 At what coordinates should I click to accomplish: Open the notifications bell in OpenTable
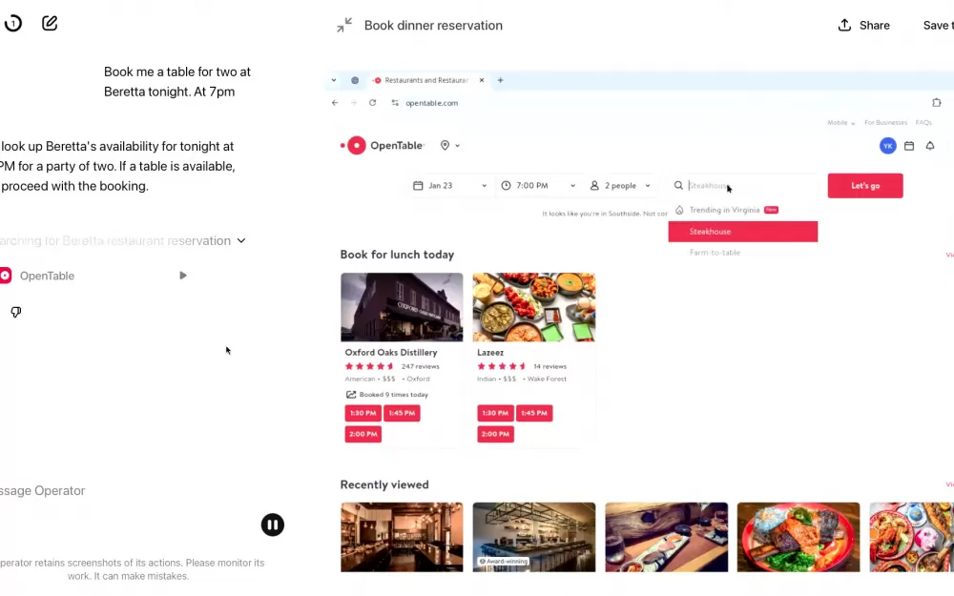click(930, 146)
